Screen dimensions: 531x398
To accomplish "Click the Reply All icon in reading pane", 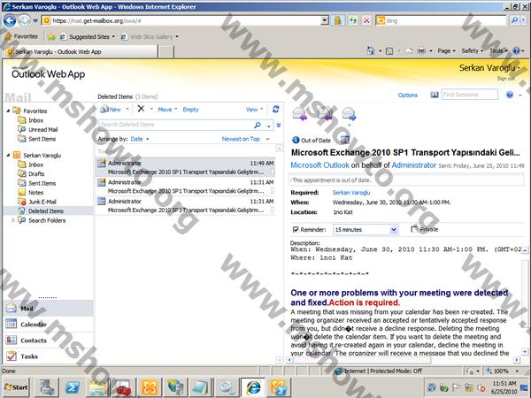I will click(x=325, y=114).
